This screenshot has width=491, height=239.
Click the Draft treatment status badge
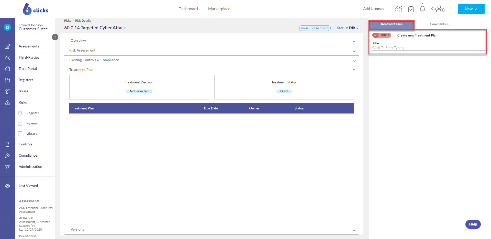point(284,91)
